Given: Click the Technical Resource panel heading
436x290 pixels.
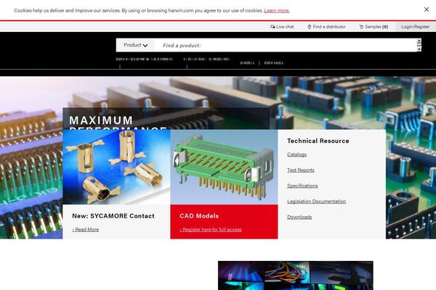Looking at the screenshot, I should point(318,141).
